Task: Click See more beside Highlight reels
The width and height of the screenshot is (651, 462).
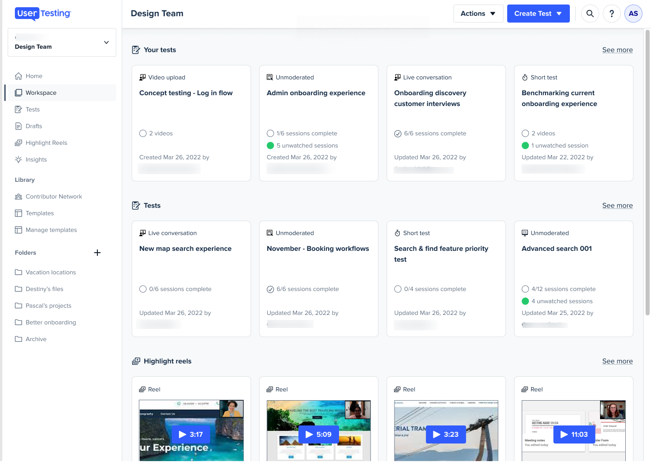Action: pyautogui.click(x=617, y=361)
